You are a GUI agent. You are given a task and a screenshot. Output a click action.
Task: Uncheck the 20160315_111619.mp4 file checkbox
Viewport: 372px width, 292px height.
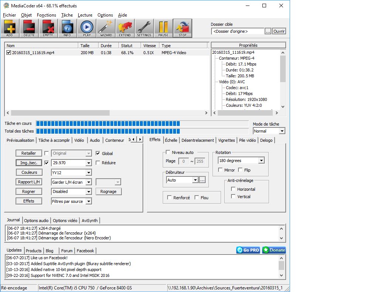[9, 53]
